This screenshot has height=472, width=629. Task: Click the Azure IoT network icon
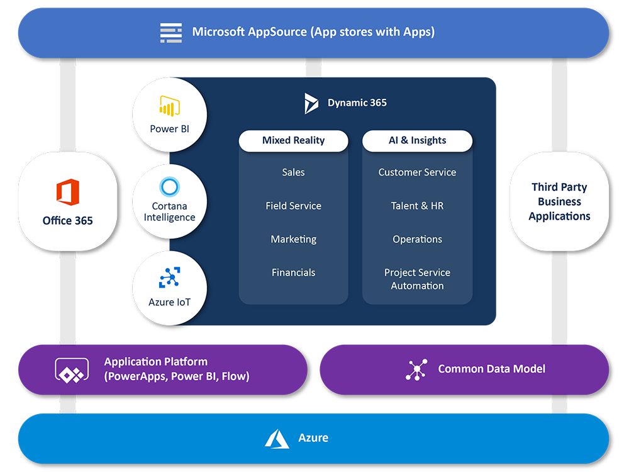[x=169, y=278]
